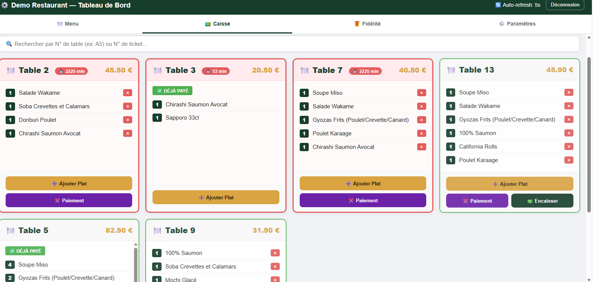Click the 53 min timer badge on Table 3
The image size is (593, 282).
(216, 71)
